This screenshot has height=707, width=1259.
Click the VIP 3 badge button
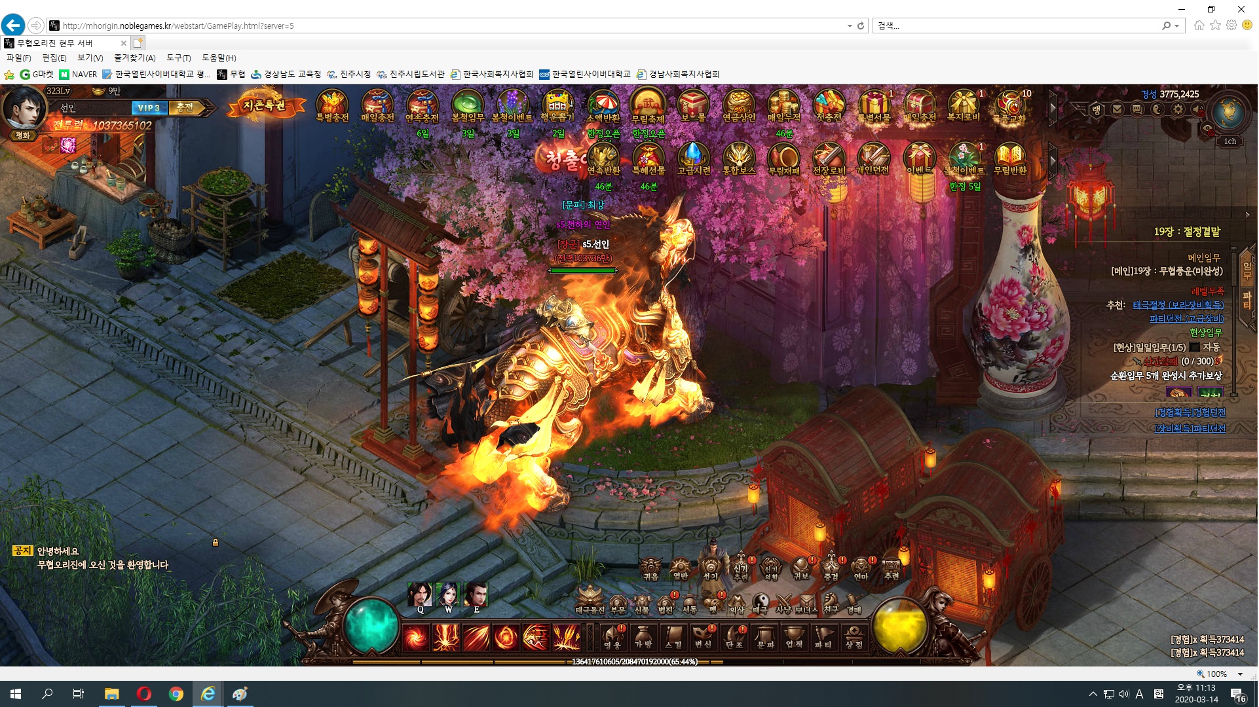coord(149,107)
